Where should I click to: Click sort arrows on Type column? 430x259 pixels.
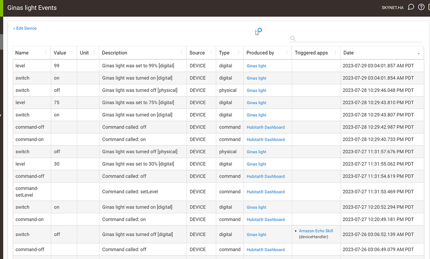pyautogui.click(x=239, y=53)
